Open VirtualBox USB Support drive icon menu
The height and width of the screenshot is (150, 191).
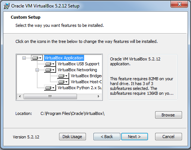pyautogui.click(x=50, y=64)
